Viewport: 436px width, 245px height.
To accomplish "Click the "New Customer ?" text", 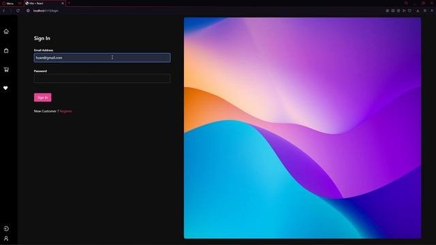I will pos(46,111).
